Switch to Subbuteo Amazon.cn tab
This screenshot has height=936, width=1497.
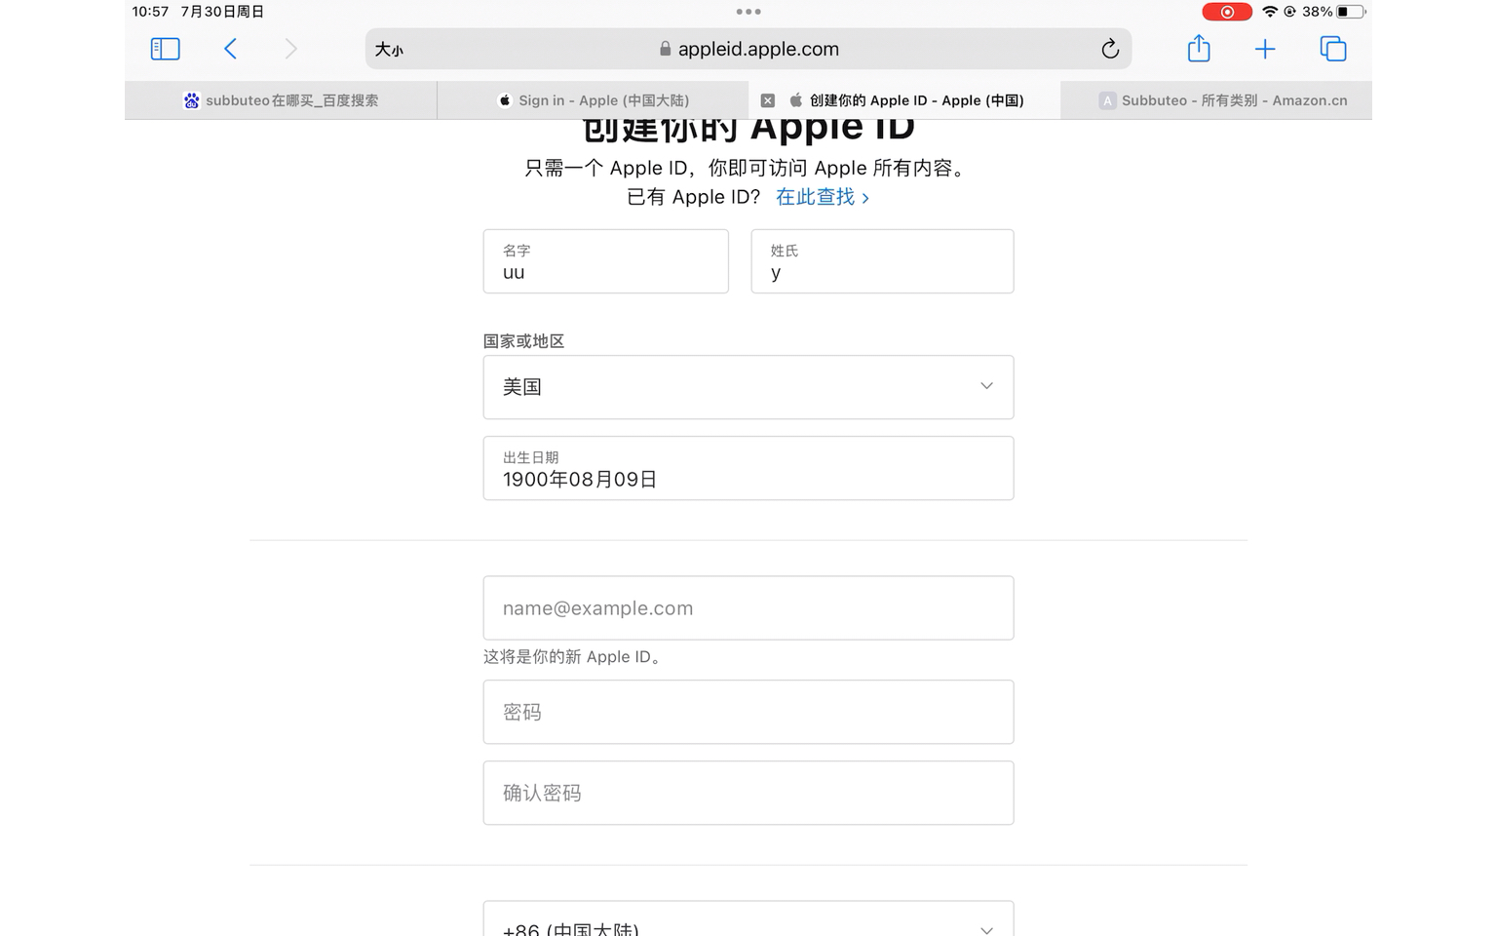[1216, 100]
